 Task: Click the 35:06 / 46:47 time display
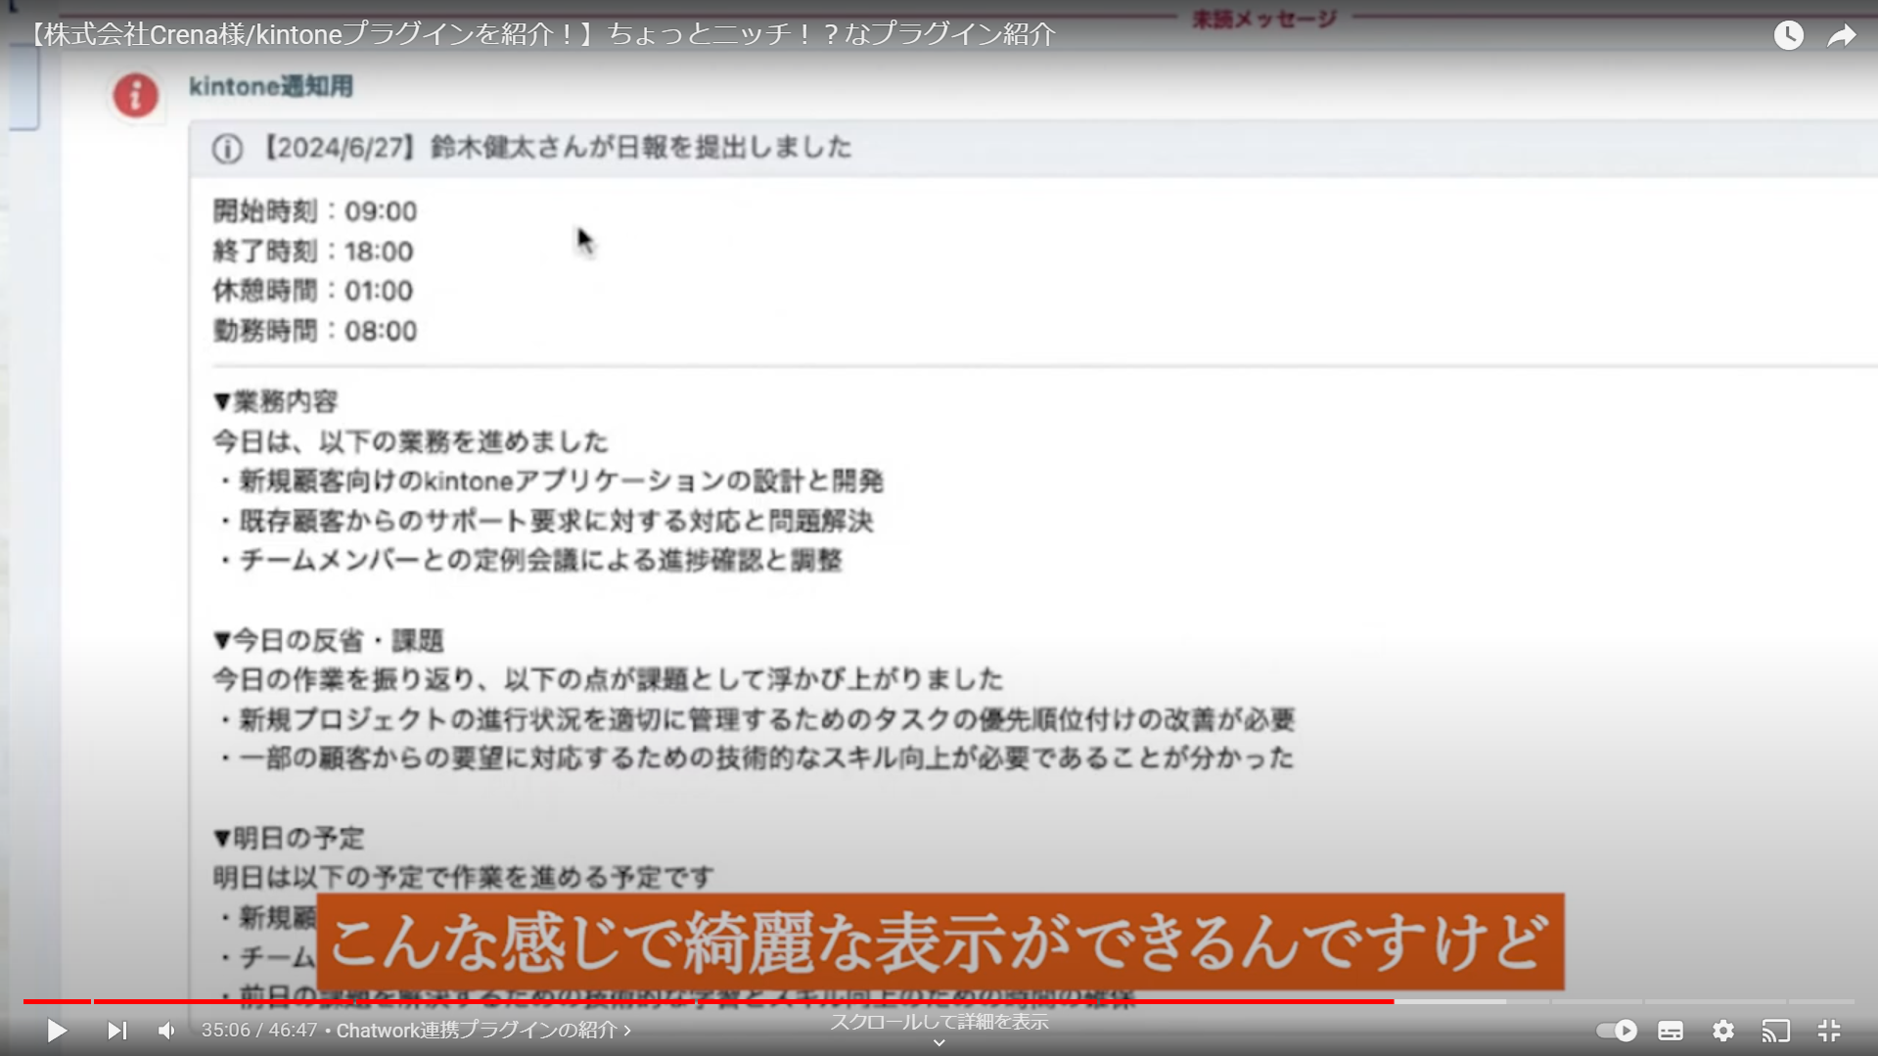tap(259, 1031)
